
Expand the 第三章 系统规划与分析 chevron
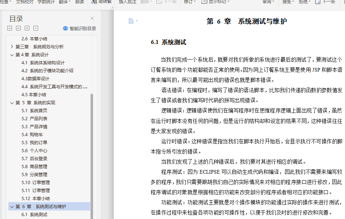pyautogui.click(x=12, y=46)
